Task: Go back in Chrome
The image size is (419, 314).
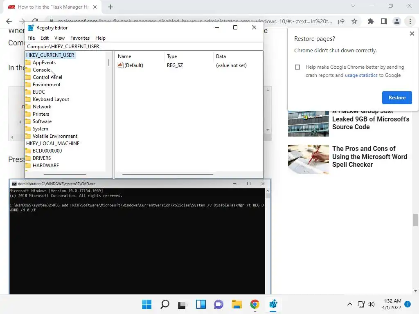Action: pos(9,21)
